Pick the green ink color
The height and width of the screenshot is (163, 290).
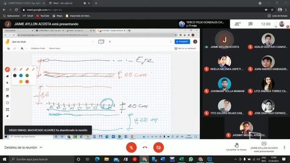(27, 76)
